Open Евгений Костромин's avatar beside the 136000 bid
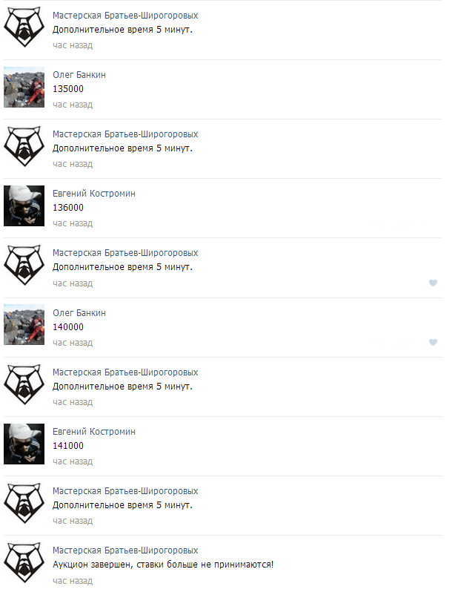The width and height of the screenshot is (458, 595). pyautogui.click(x=24, y=206)
